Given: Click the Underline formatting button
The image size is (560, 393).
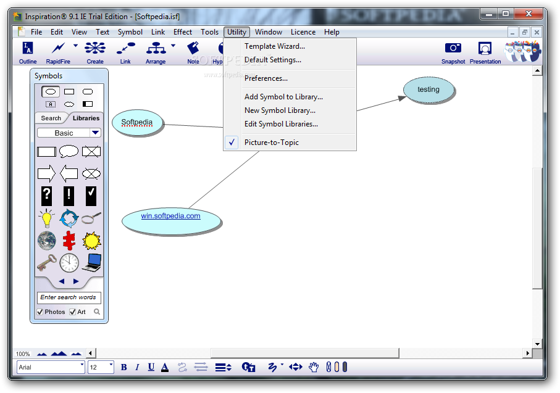Looking at the screenshot, I should 151,367.
